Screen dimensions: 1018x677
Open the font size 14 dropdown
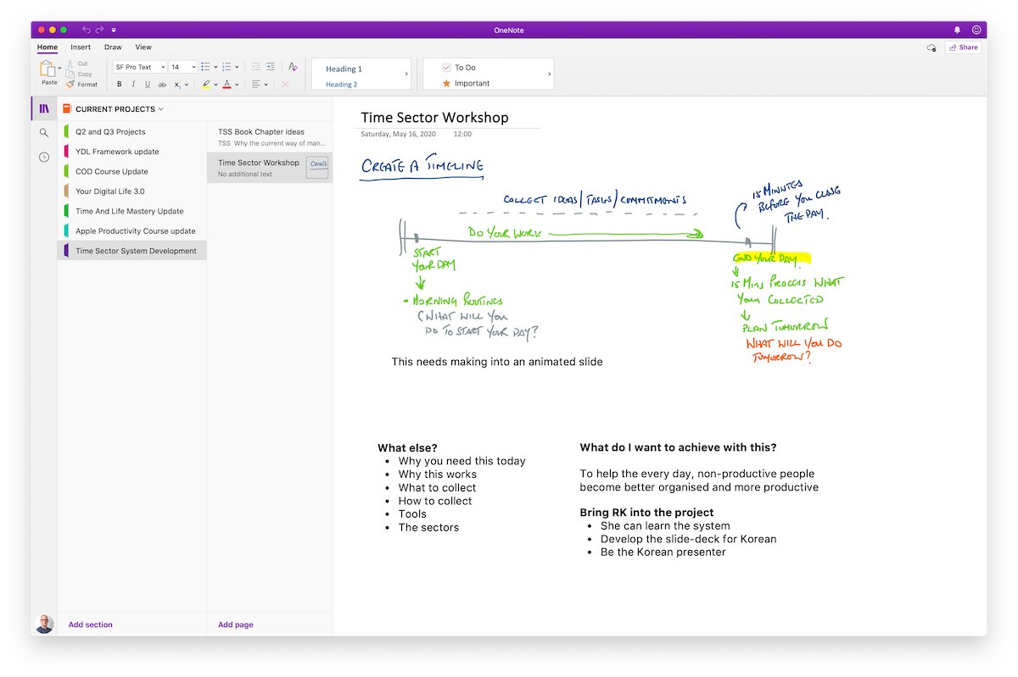point(182,67)
